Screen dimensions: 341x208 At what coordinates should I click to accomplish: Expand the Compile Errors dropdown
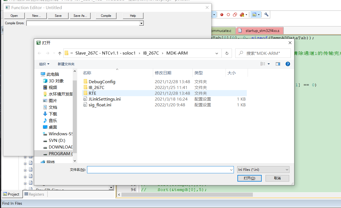(141, 23)
